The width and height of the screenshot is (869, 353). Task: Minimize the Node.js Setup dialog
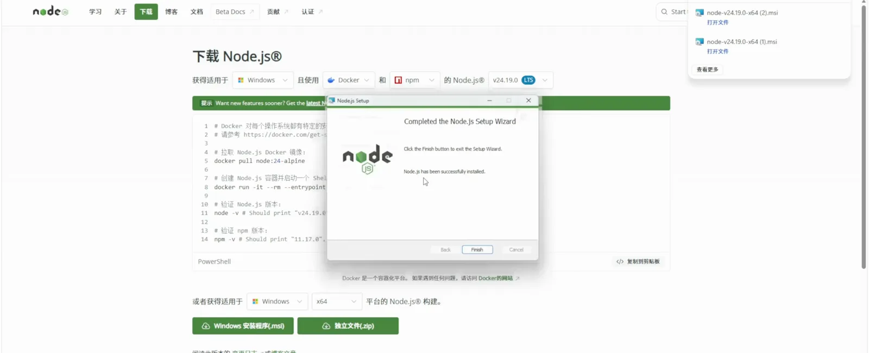489,100
